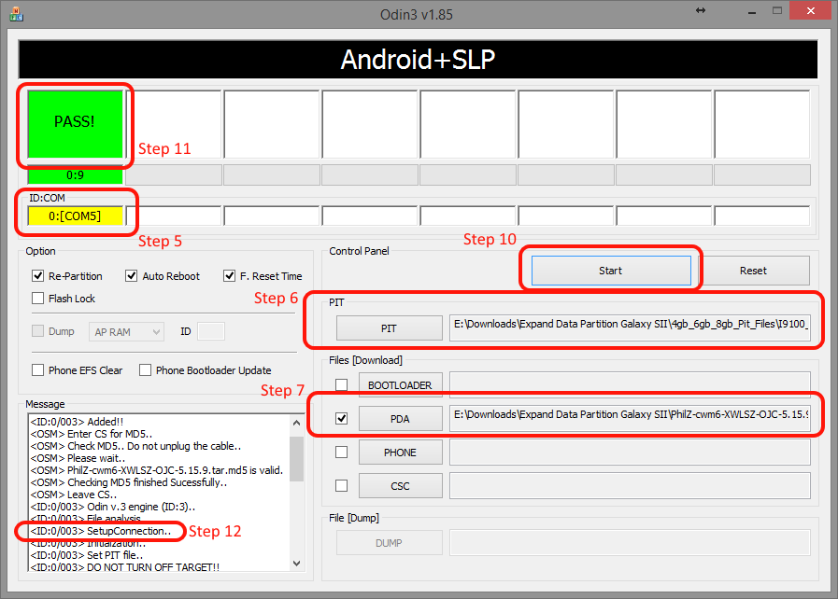838x599 pixels.
Task: Click the Odin3 v1.85 window title
Action: [x=417, y=14]
